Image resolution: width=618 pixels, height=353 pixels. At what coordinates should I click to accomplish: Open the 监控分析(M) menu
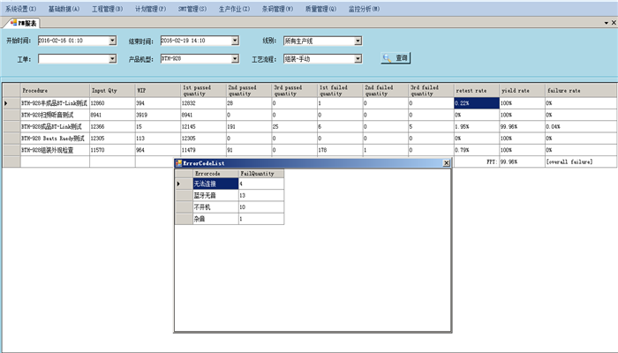[x=364, y=9]
